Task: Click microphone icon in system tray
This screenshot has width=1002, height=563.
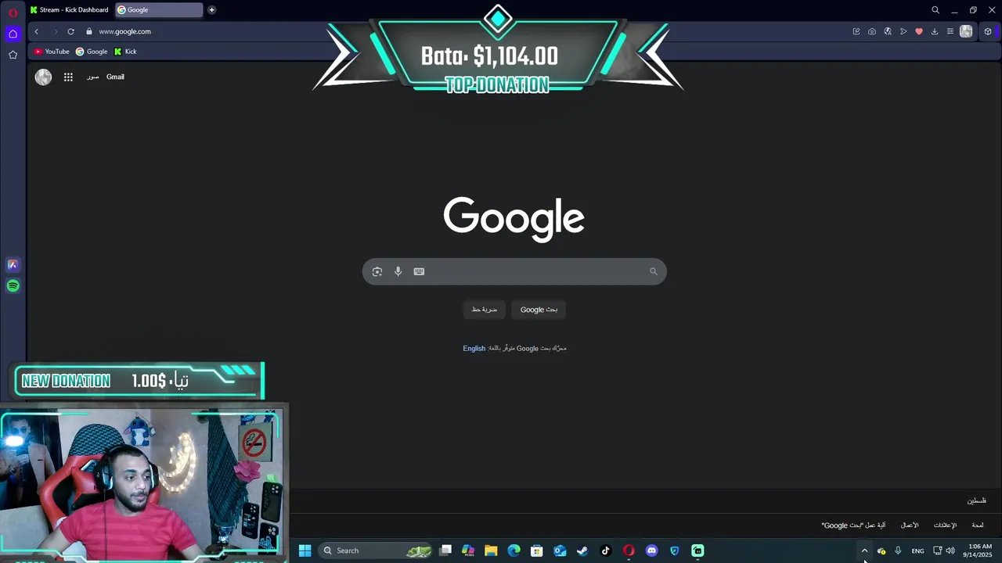Action: [x=898, y=550]
